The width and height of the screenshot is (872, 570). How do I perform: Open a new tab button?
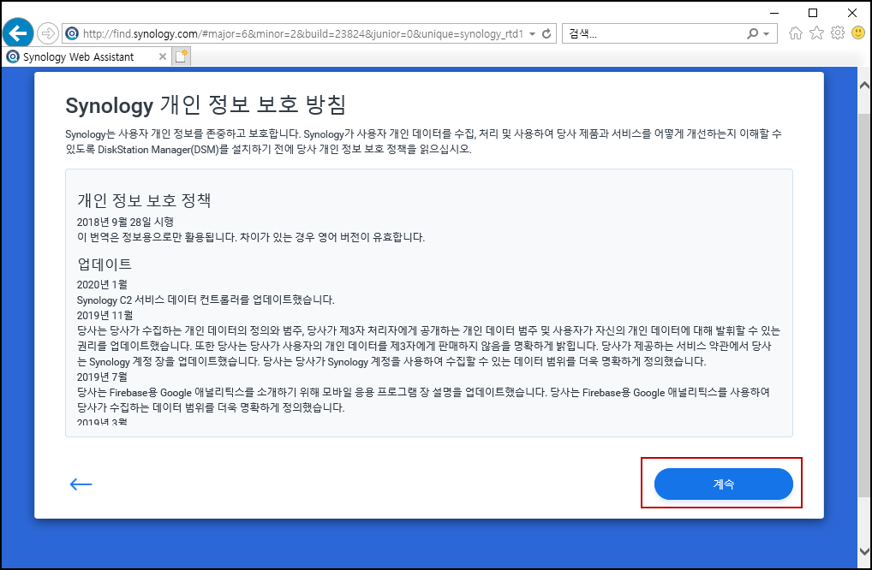(181, 56)
